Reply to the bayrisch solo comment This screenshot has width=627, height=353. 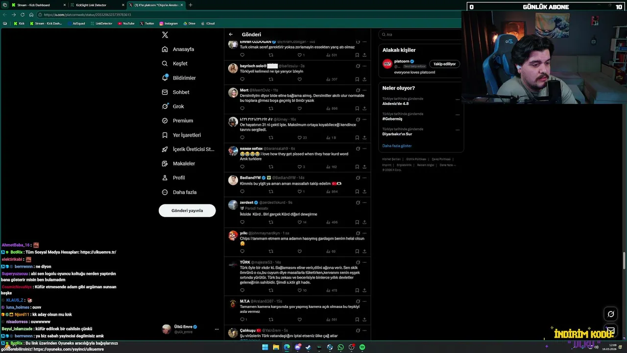242,79
